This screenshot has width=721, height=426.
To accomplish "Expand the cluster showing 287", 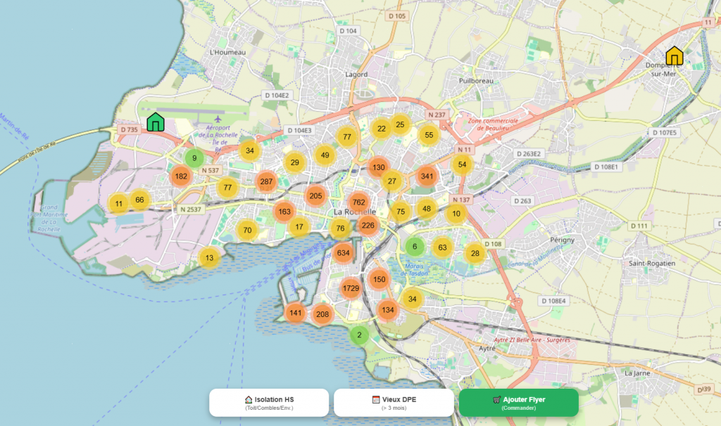I will (265, 181).
